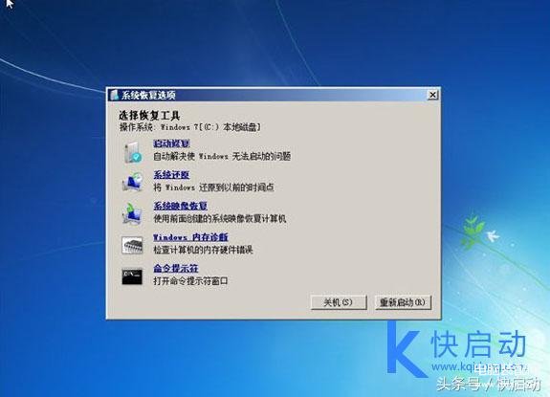Open the 启动修复 startup repair link
Viewport: 550px width, 397px height.
click(171, 143)
